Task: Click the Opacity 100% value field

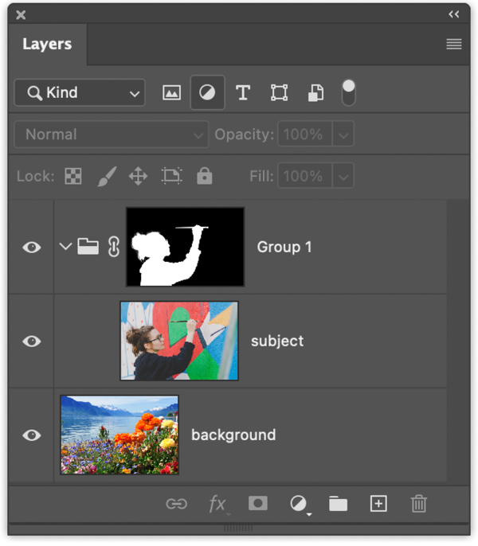Action: pyautogui.click(x=304, y=135)
